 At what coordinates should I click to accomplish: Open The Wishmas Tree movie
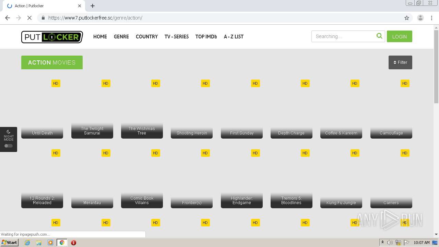coord(142,109)
